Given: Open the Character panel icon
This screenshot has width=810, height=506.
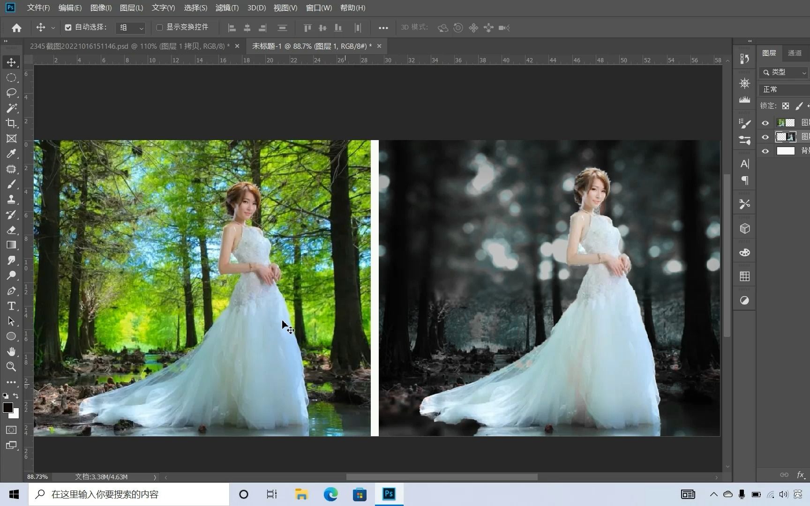Looking at the screenshot, I should click(744, 164).
